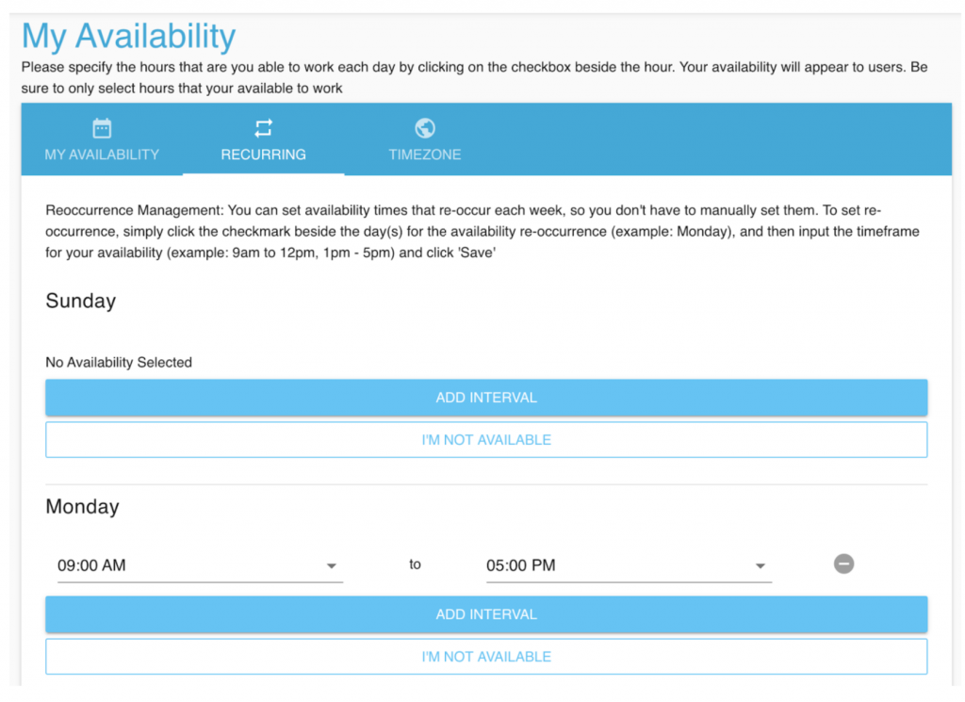The image size is (965, 702).
Task: Switch to the MY AVAILABILITY tab
Action: [102, 139]
